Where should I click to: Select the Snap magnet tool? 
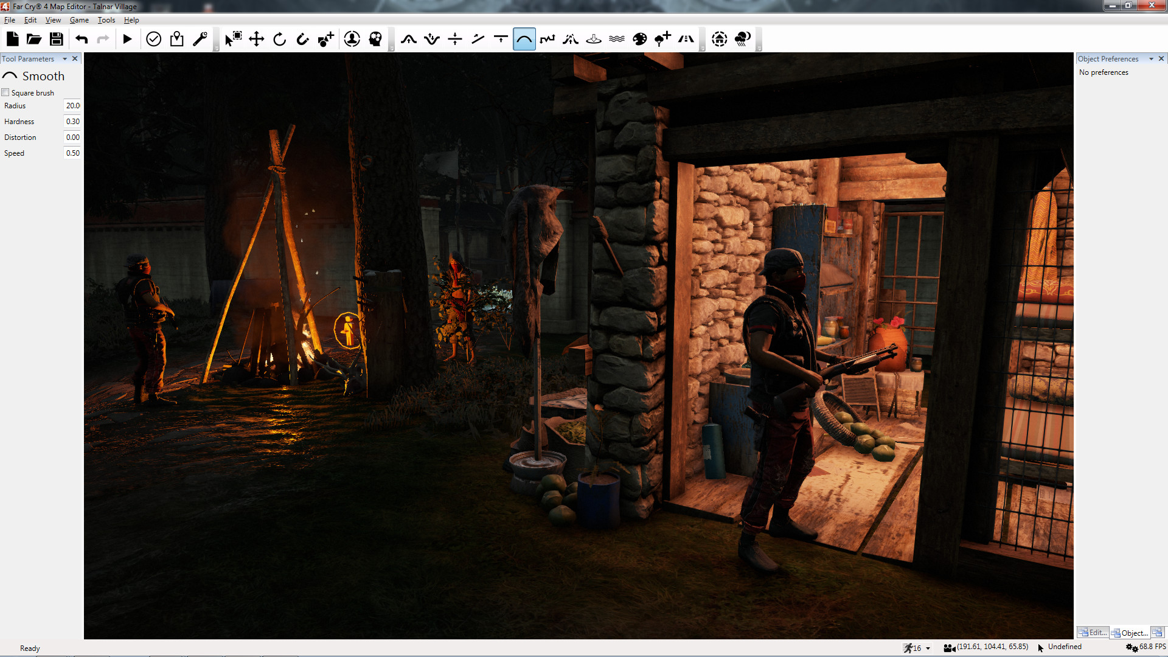click(x=303, y=39)
